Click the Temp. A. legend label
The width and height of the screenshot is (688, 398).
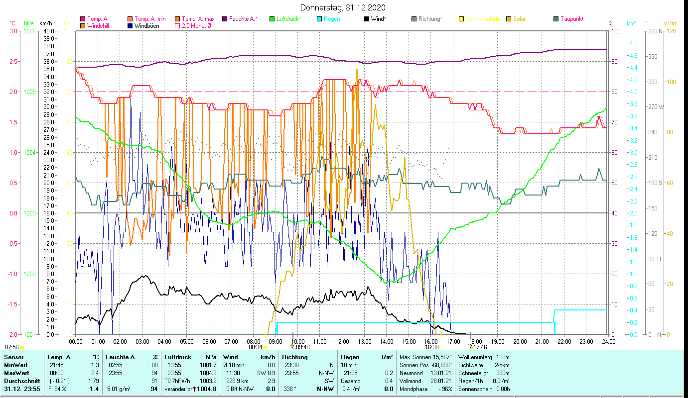tap(98, 19)
